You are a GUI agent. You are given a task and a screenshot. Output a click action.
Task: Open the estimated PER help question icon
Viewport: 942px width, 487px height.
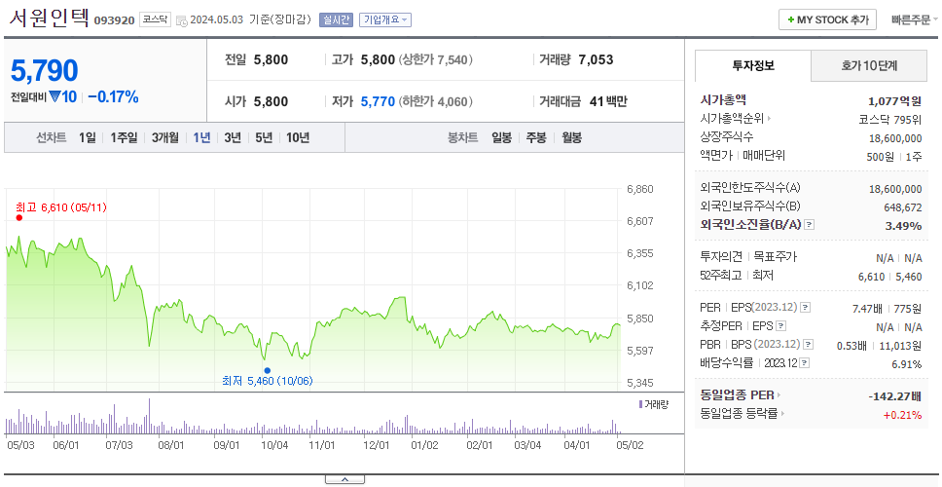tap(780, 326)
